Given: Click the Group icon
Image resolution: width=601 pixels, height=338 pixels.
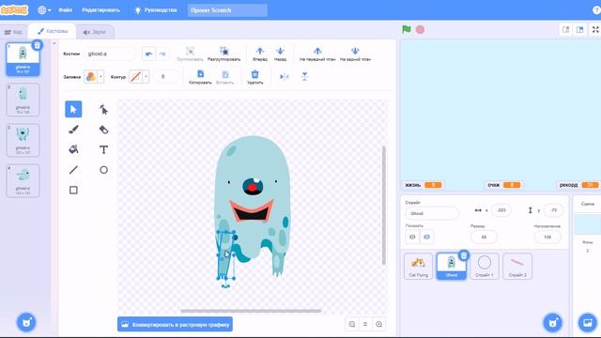Looking at the screenshot, I should point(190,51).
